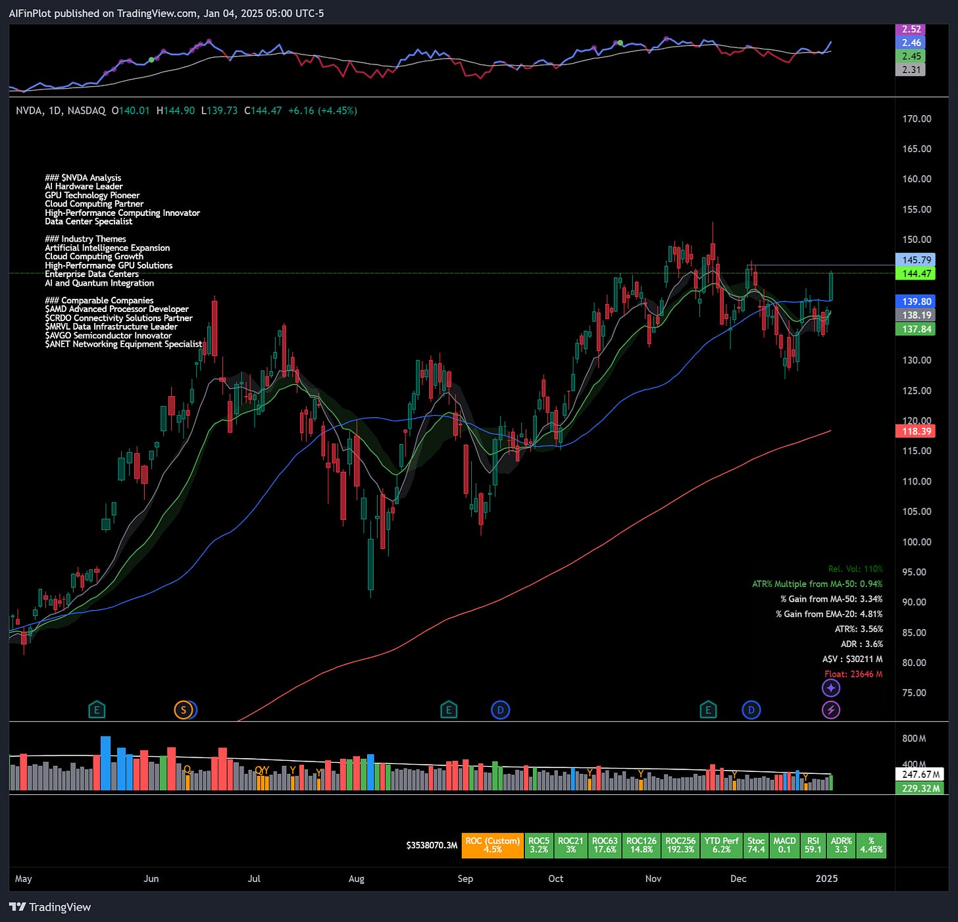Click the NVDA, 1D, NASDAQ symbol title
The width and height of the screenshot is (958, 922).
point(61,111)
